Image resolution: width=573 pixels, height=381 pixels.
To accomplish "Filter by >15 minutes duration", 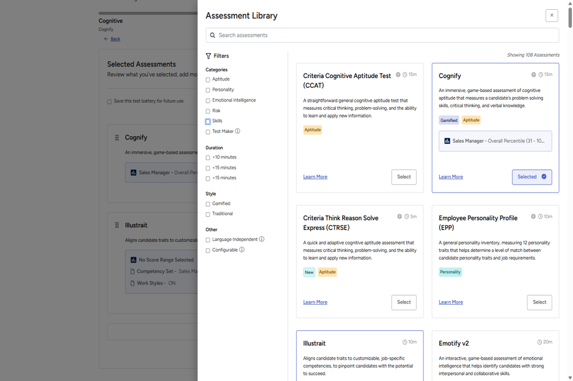I will [x=208, y=178].
